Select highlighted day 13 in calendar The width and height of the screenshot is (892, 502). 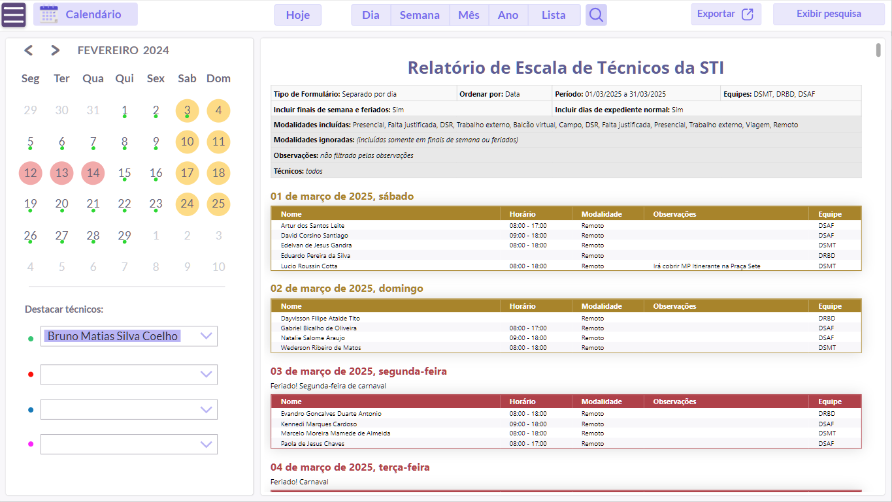(x=62, y=173)
